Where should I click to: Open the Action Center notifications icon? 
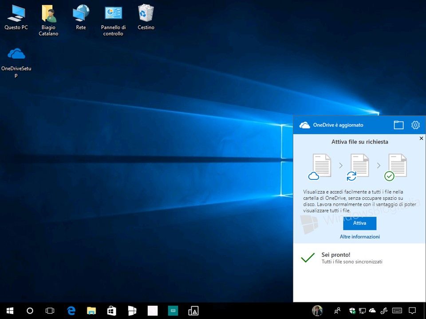(412, 311)
